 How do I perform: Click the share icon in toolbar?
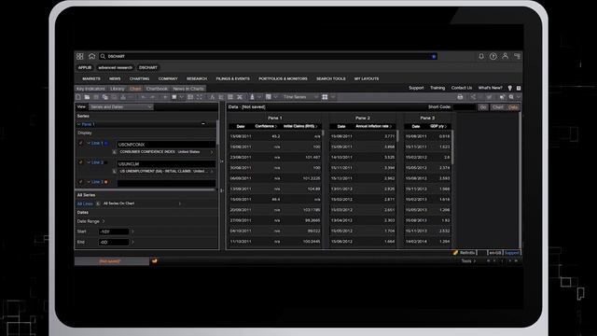pyautogui.click(x=473, y=97)
